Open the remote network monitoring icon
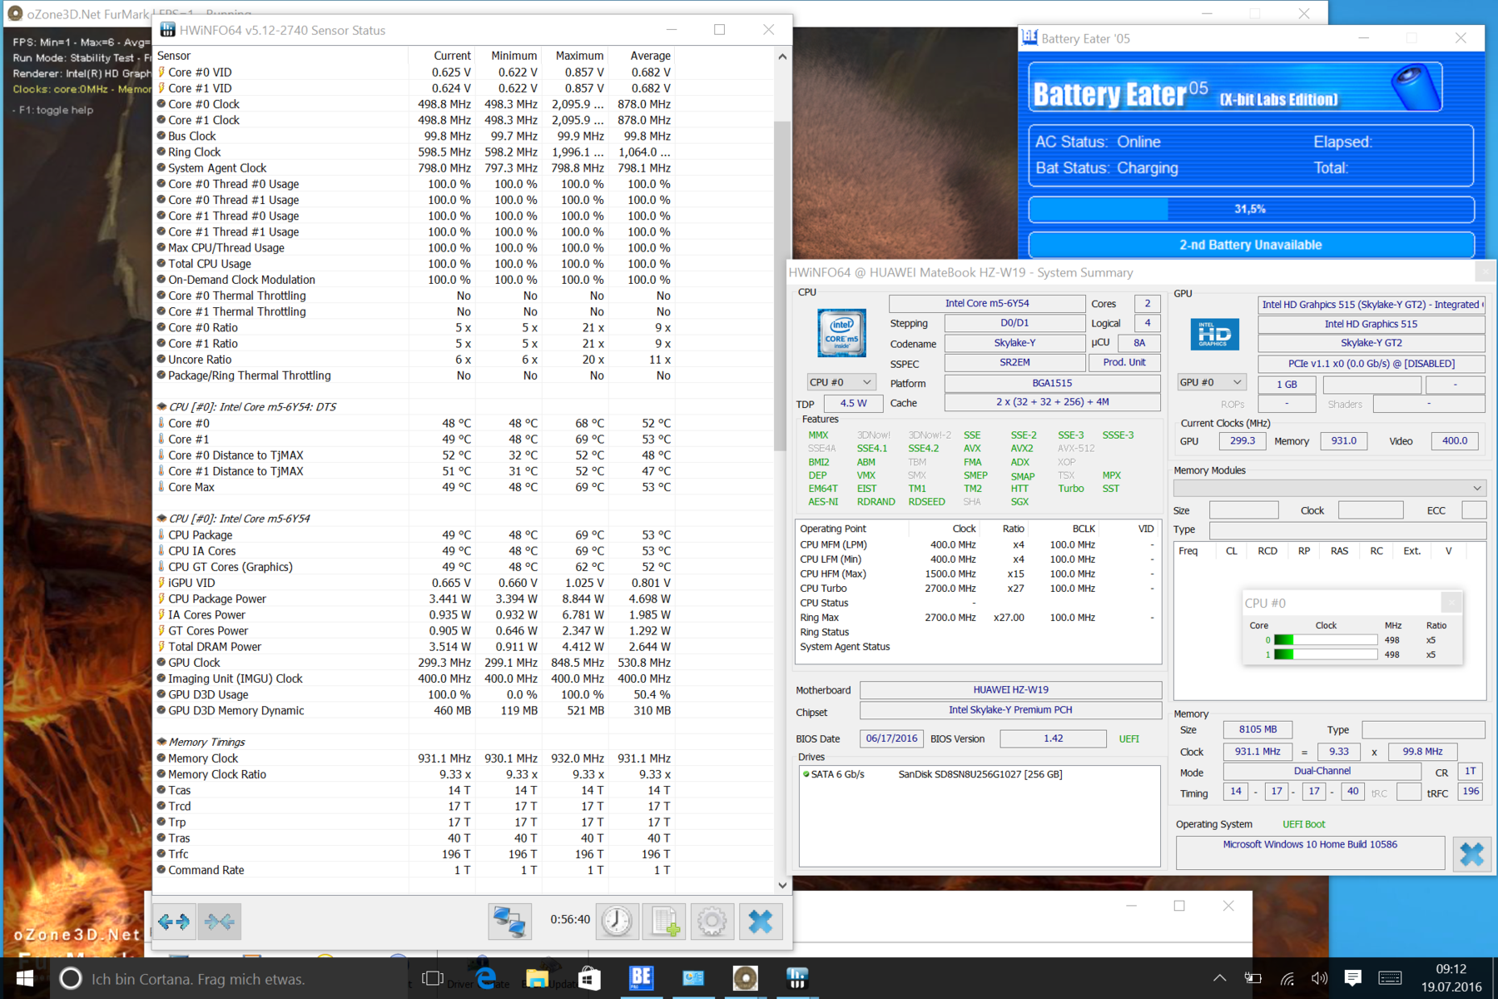This screenshot has width=1498, height=999. [509, 921]
